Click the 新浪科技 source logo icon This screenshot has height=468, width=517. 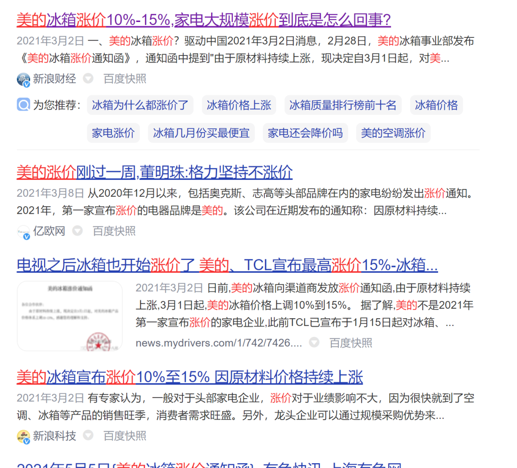pyautogui.click(x=23, y=437)
